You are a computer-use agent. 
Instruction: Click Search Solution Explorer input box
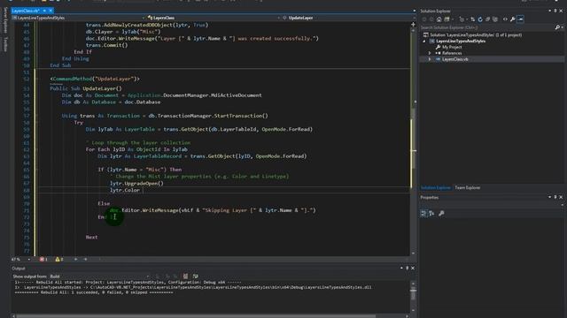(486, 27)
